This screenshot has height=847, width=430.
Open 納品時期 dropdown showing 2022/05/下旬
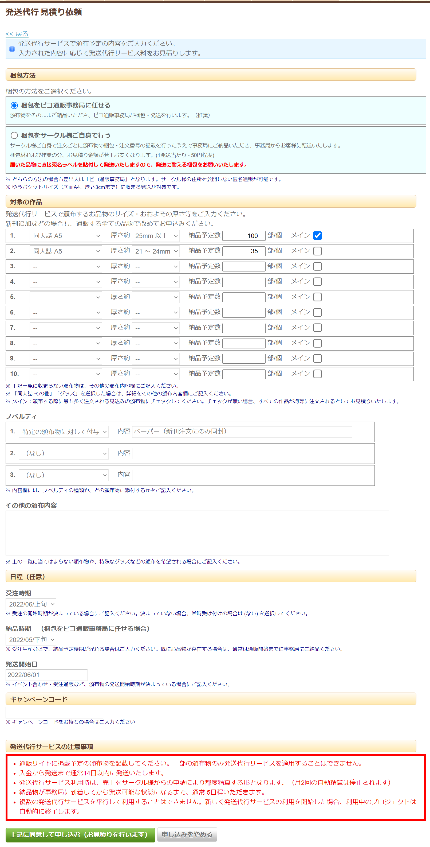click(x=31, y=639)
